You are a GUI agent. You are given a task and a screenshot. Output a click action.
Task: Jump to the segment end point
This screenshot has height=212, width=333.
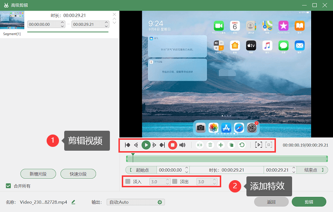162,145
